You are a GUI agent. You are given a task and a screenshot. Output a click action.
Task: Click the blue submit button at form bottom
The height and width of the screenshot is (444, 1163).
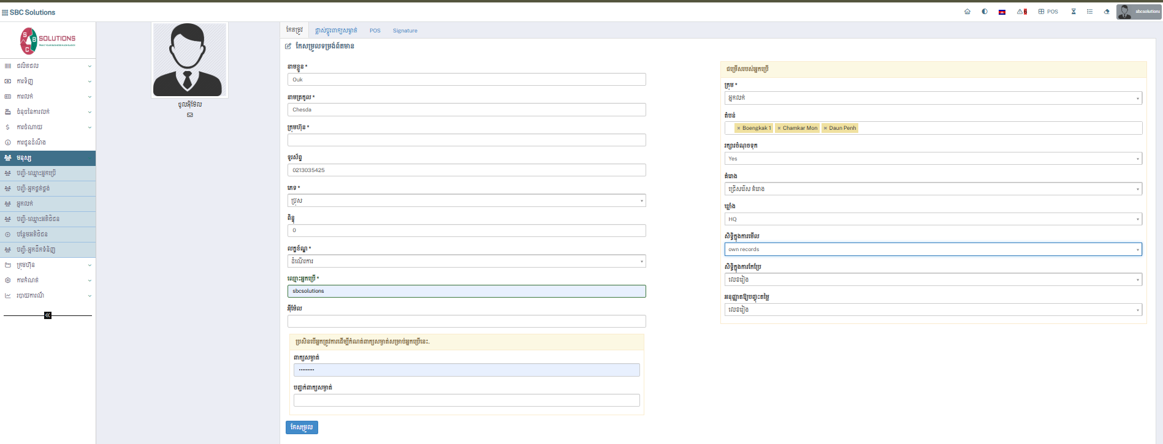302,427
